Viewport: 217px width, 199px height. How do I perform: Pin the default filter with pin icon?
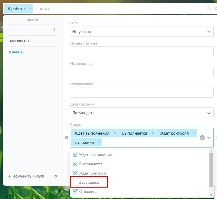click(54, 30)
